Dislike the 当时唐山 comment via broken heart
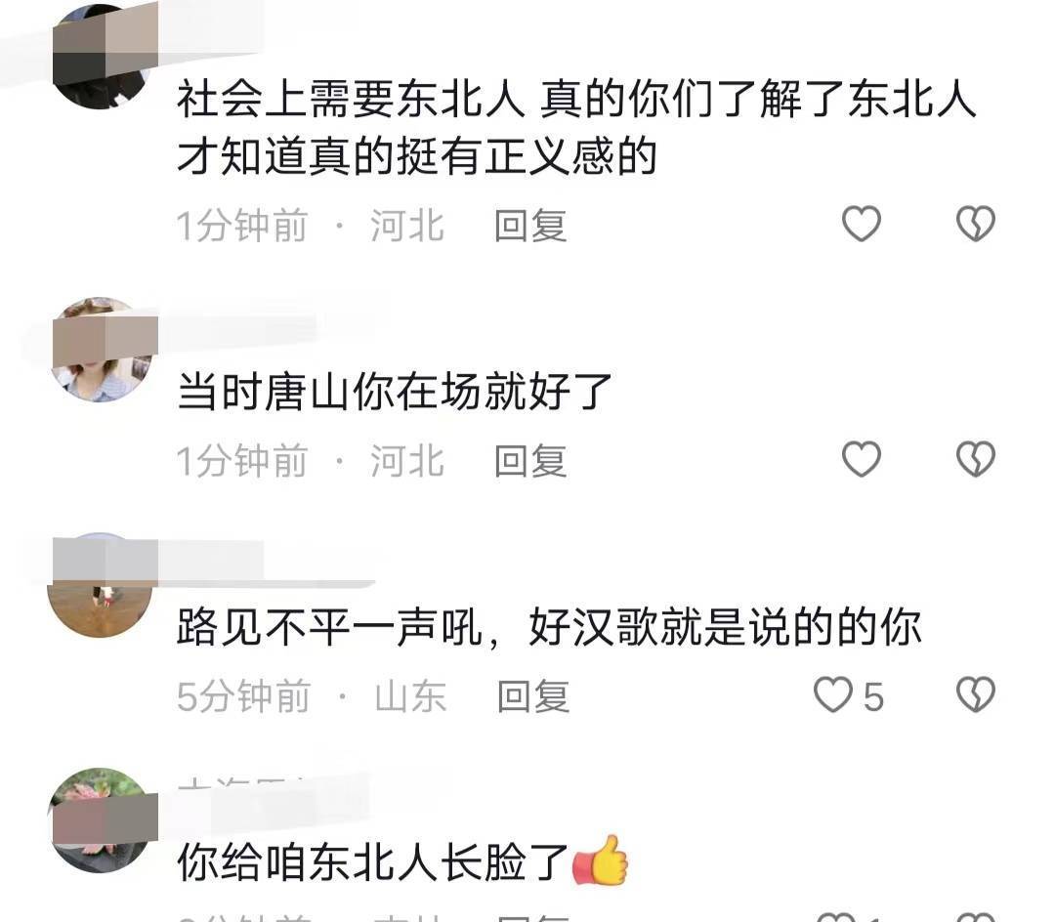The height and width of the screenshot is (922, 1055). tap(976, 459)
